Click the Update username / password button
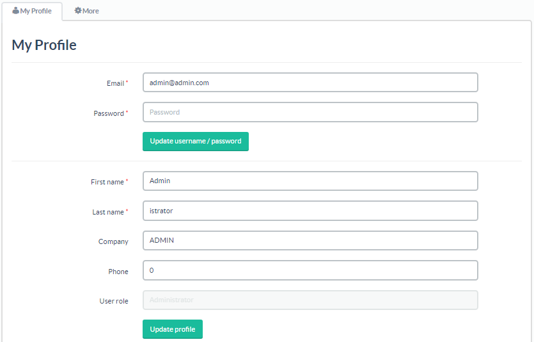This screenshot has height=342, width=534. [x=196, y=141]
